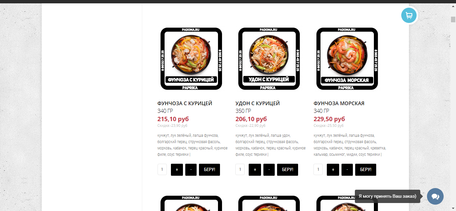456x211 pixels.
Task: Add Фунчоза морская with БЕРУ! button
Action: (x=366, y=170)
